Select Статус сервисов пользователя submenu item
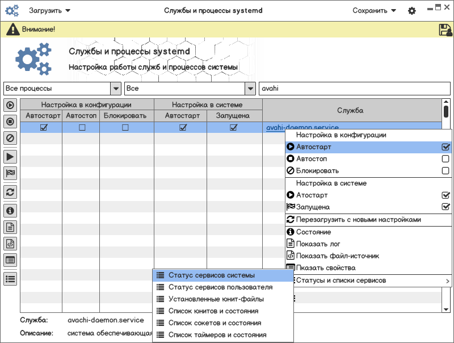Screen dimensions: 454x343 (220, 287)
